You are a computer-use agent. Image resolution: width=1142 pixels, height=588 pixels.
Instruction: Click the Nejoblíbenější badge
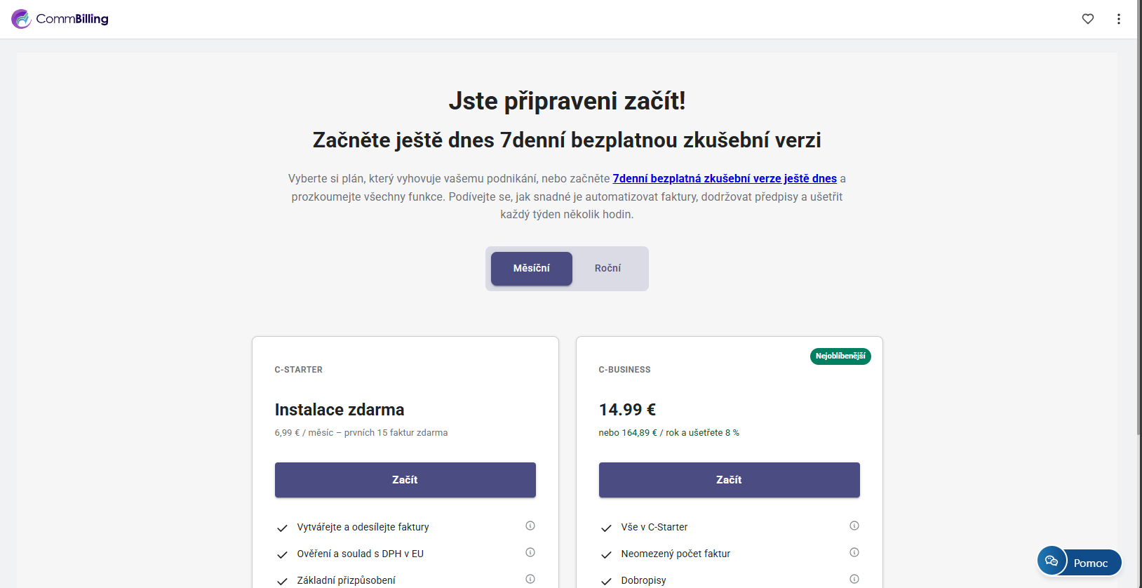840,356
